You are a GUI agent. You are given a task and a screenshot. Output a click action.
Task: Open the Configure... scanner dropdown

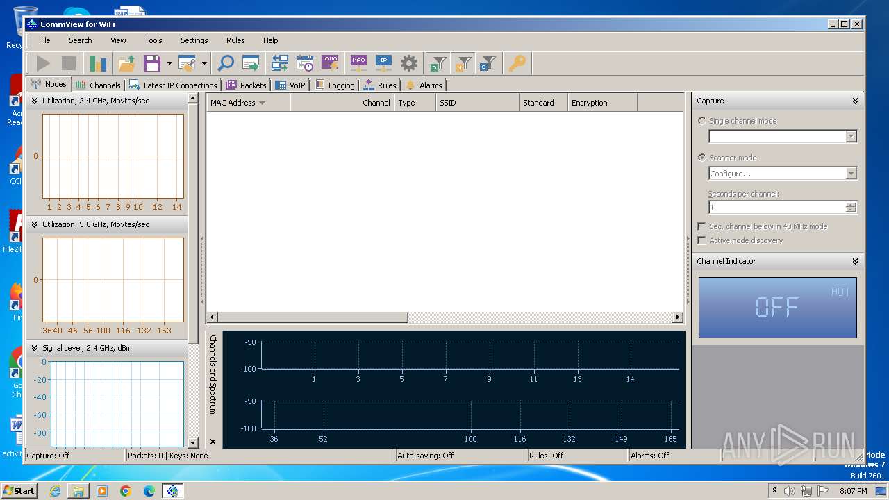point(851,174)
